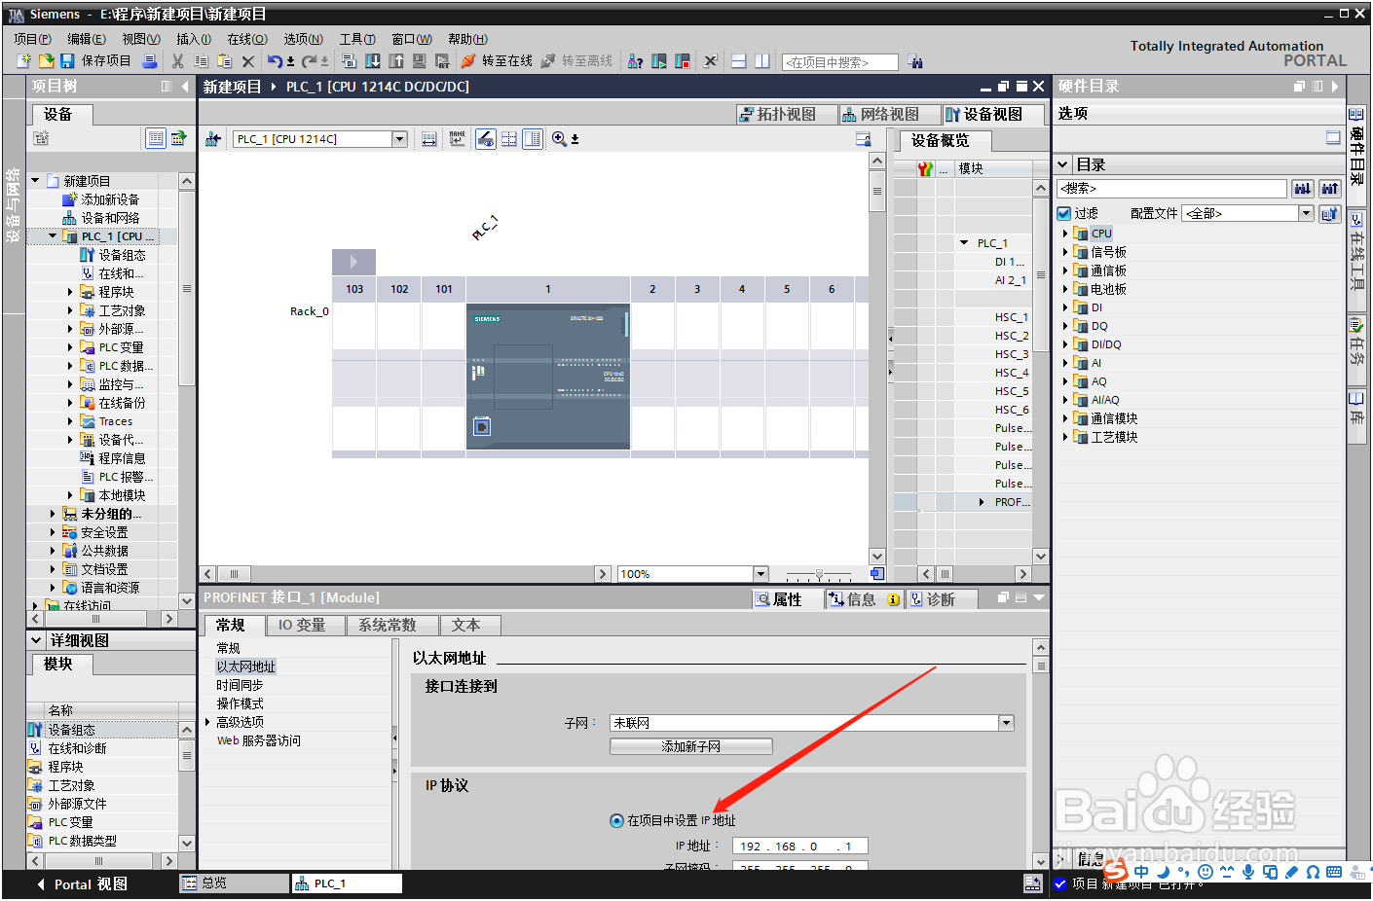
Task: Start the project search with the binoculars icon
Action: (x=915, y=61)
